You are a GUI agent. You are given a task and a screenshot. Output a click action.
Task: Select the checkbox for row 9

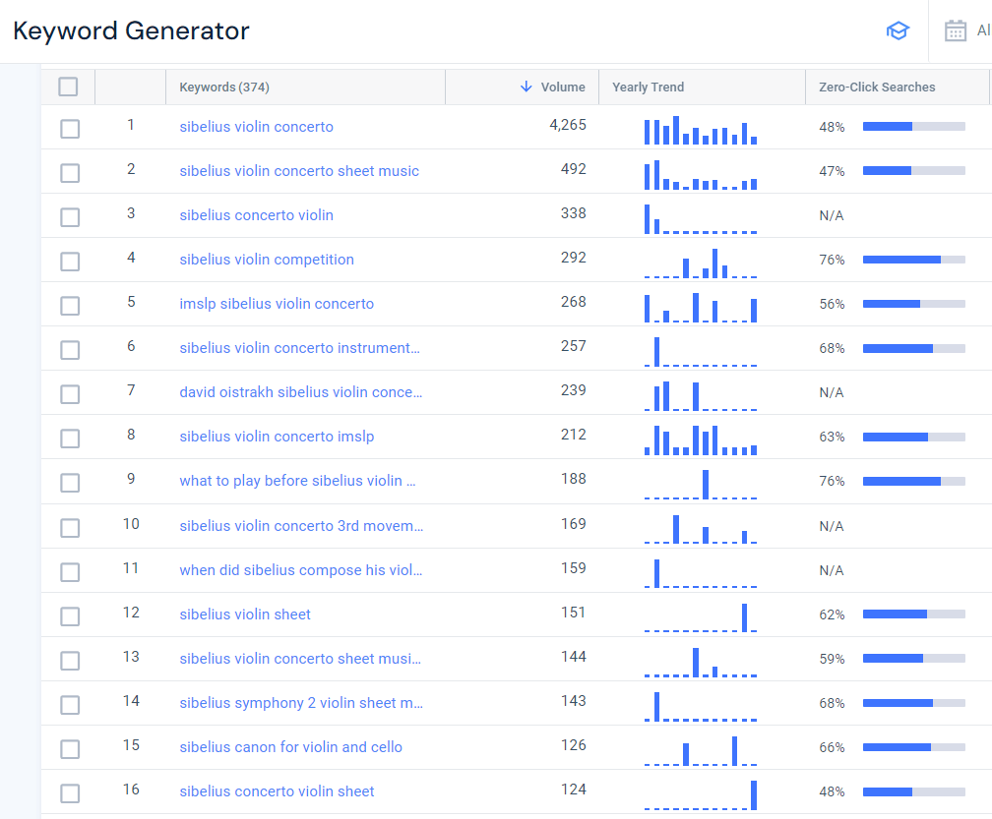click(69, 482)
